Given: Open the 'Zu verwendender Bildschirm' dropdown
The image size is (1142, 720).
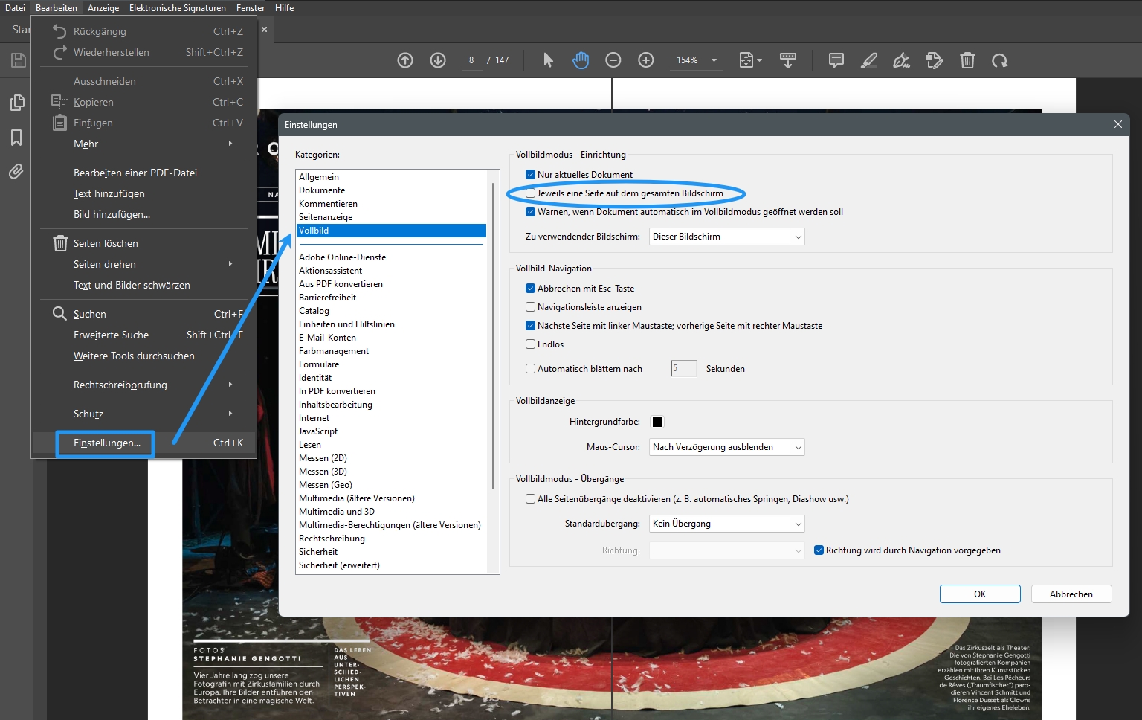Looking at the screenshot, I should click(726, 237).
